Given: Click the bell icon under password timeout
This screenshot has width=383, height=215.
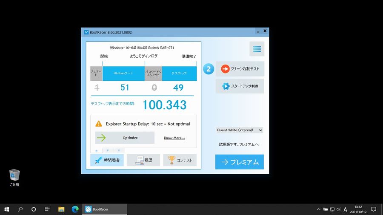Looking at the screenshot, I should tap(154, 88).
